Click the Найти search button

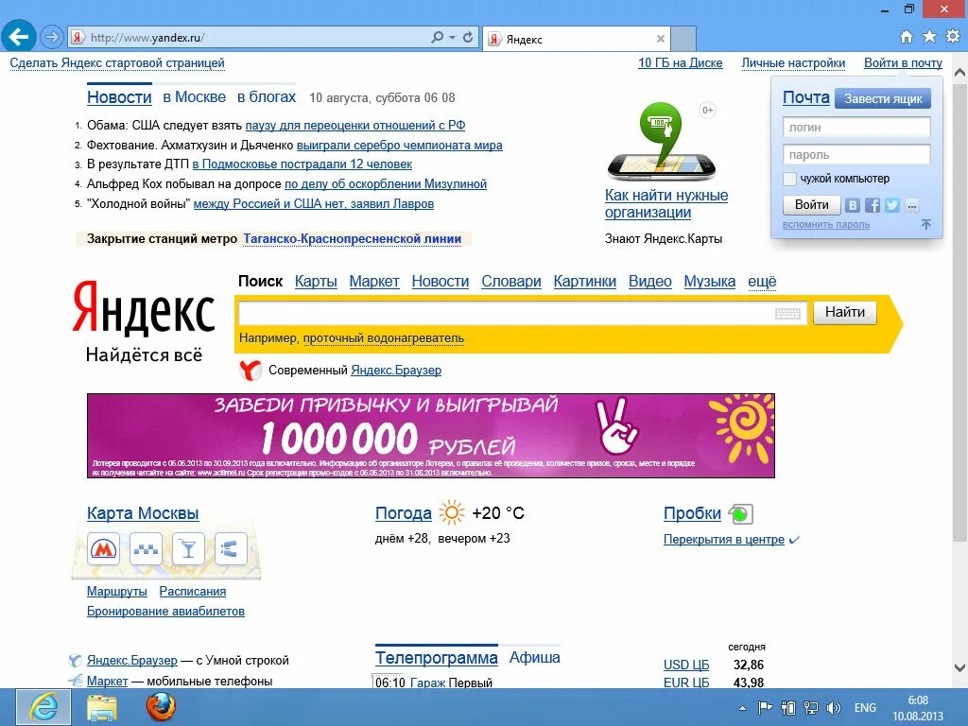tap(845, 312)
